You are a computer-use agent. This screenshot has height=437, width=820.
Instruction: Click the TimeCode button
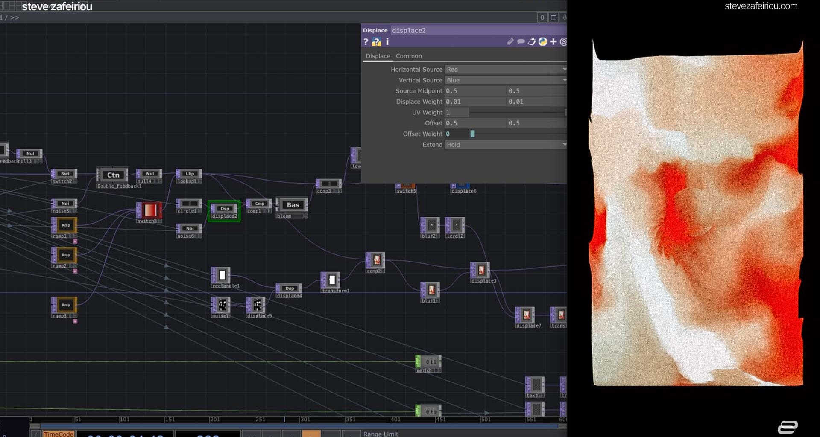click(x=59, y=434)
